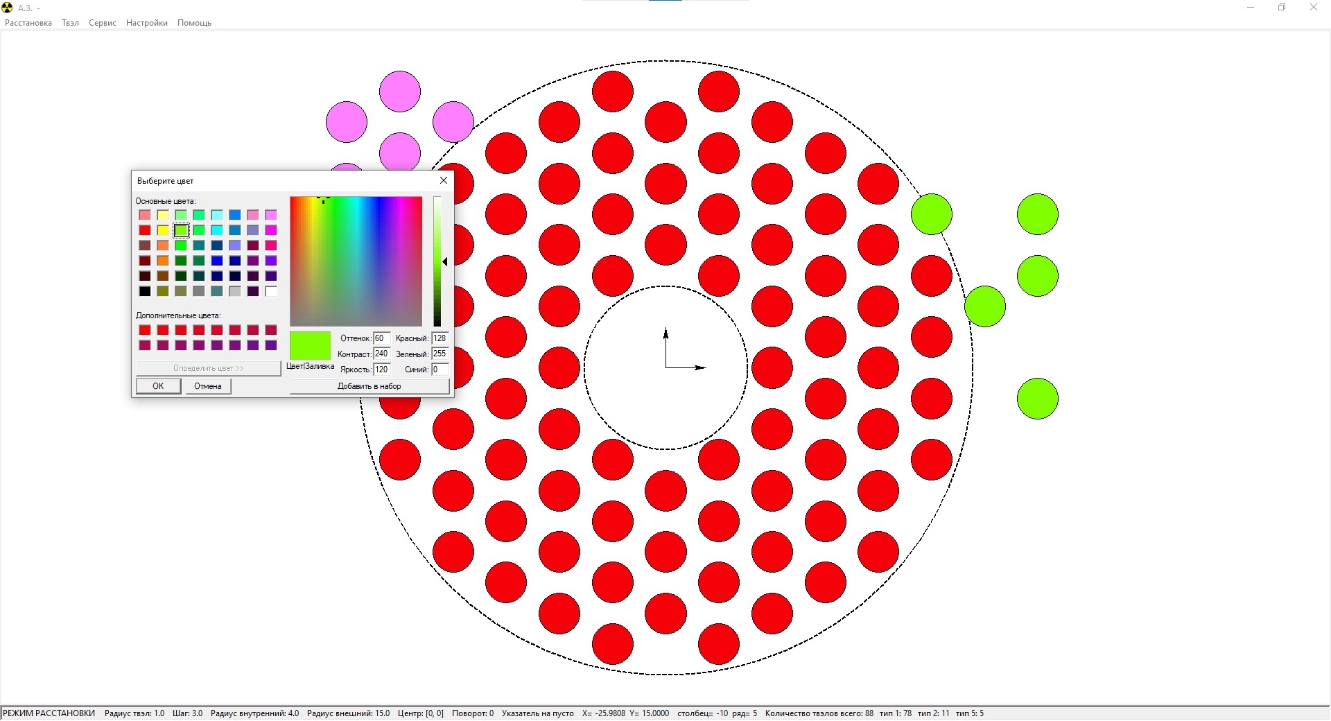Open the Твэл menu
The image size is (1331, 721).
coord(70,23)
